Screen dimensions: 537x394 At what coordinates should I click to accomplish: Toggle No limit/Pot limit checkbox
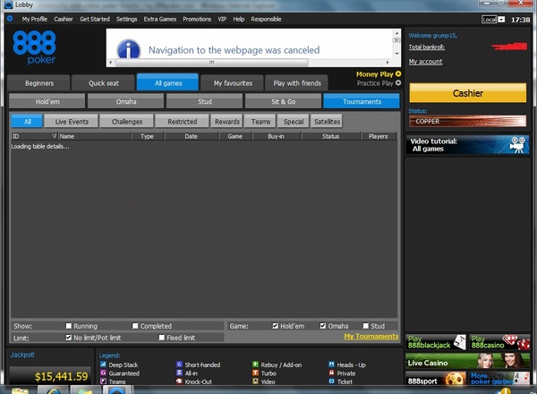click(69, 337)
